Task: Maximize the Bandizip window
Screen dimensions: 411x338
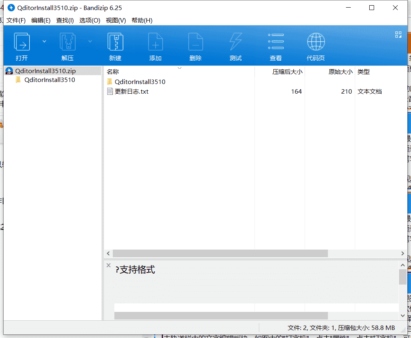Action: pos(371,8)
